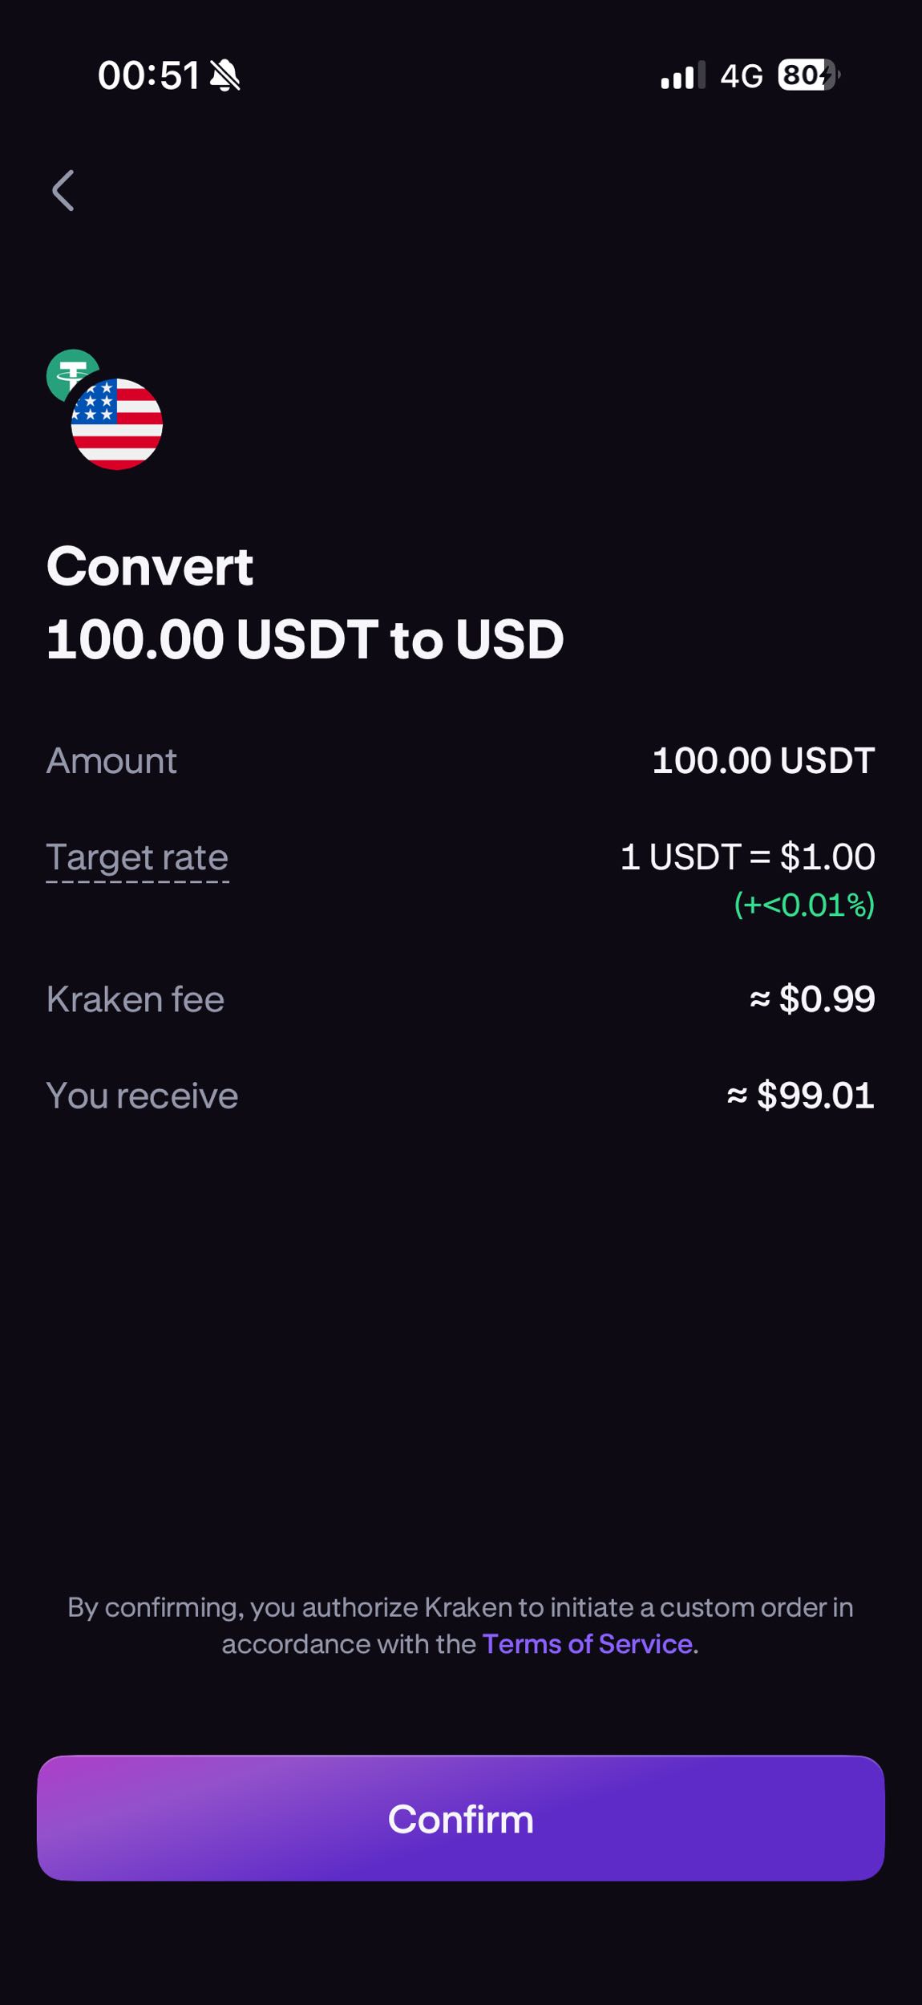The image size is (922, 2005).
Task: Tap the Kraken fee label
Action: tap(135, 999)
